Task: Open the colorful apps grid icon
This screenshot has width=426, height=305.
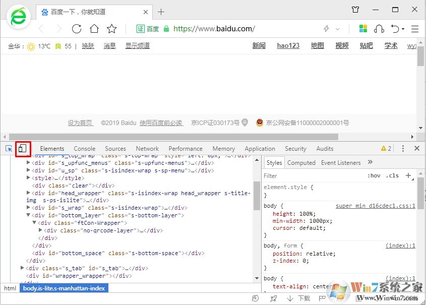Action: 363,29
